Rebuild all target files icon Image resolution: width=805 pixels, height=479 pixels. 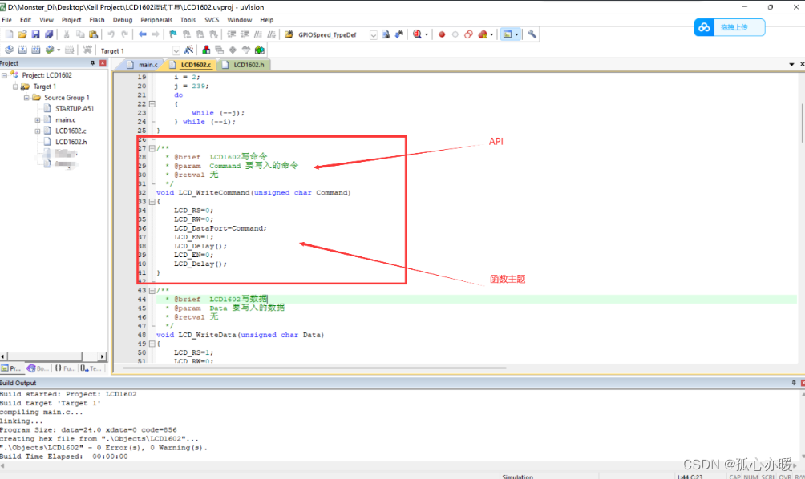pyautogui.click(x=36, y=50)
